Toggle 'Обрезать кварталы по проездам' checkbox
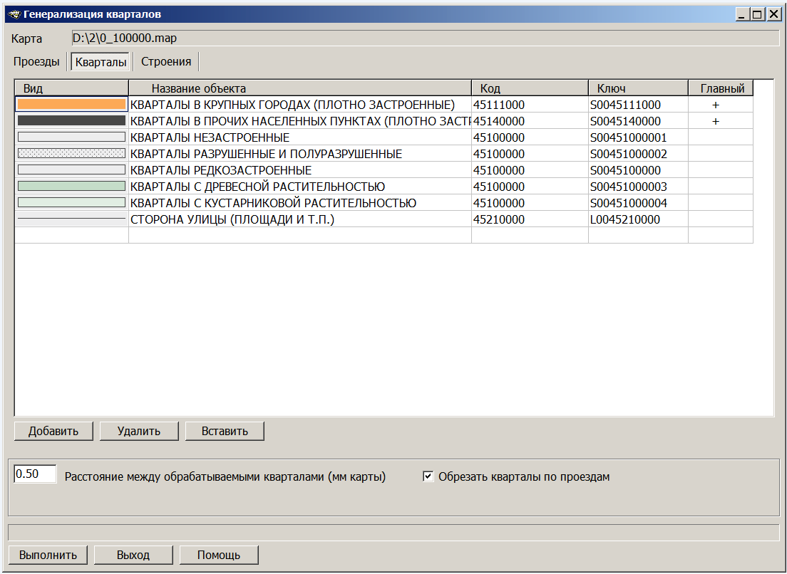The width and height of the screenshot is (787, 574). click(x=428, y=477)
